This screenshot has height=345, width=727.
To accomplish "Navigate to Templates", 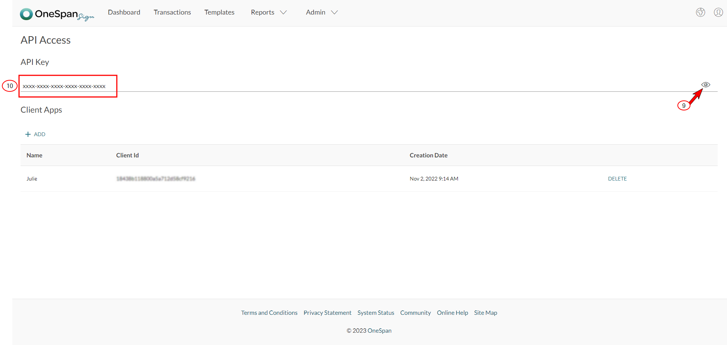I will (x=219, y=12).
